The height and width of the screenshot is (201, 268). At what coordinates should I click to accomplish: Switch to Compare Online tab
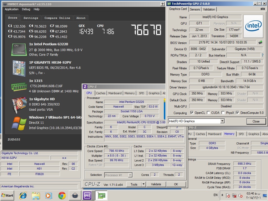click(x=57, y=18)
